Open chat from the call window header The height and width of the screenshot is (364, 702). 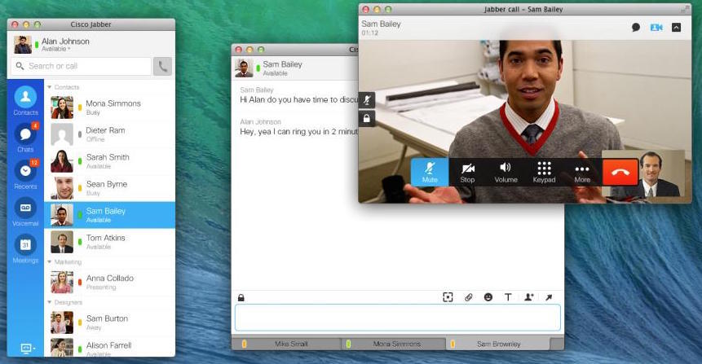[x=636, y=27]
